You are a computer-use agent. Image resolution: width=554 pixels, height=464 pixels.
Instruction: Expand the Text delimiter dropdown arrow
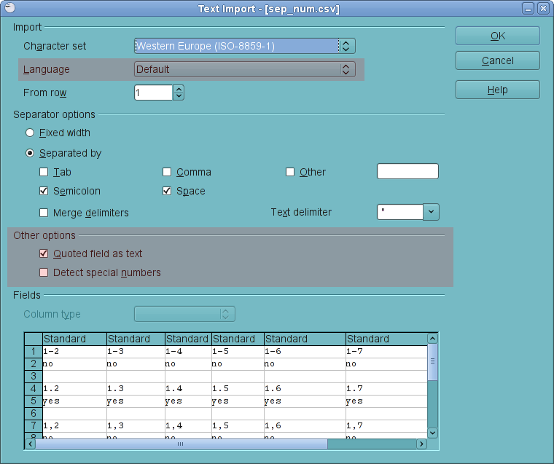point(431,212)
